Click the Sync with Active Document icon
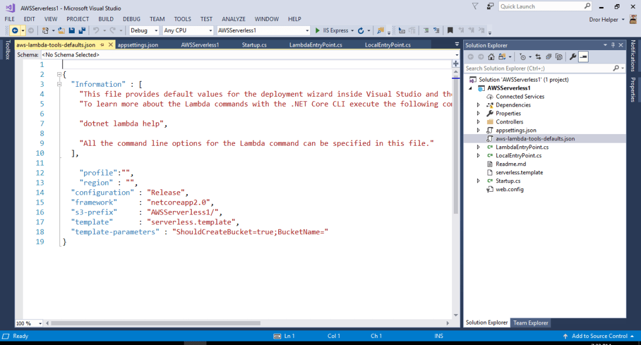This screenshot has height=345, width=641. click(x=538, y=57)
